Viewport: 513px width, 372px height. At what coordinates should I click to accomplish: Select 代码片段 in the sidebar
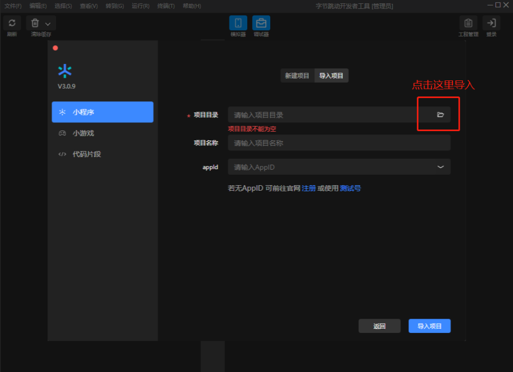(x=102, y=154)
